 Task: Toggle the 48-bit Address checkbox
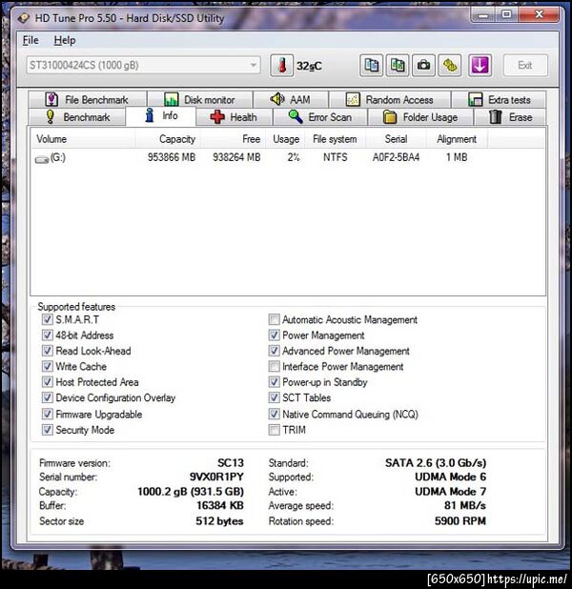click(x=47, y=335)
